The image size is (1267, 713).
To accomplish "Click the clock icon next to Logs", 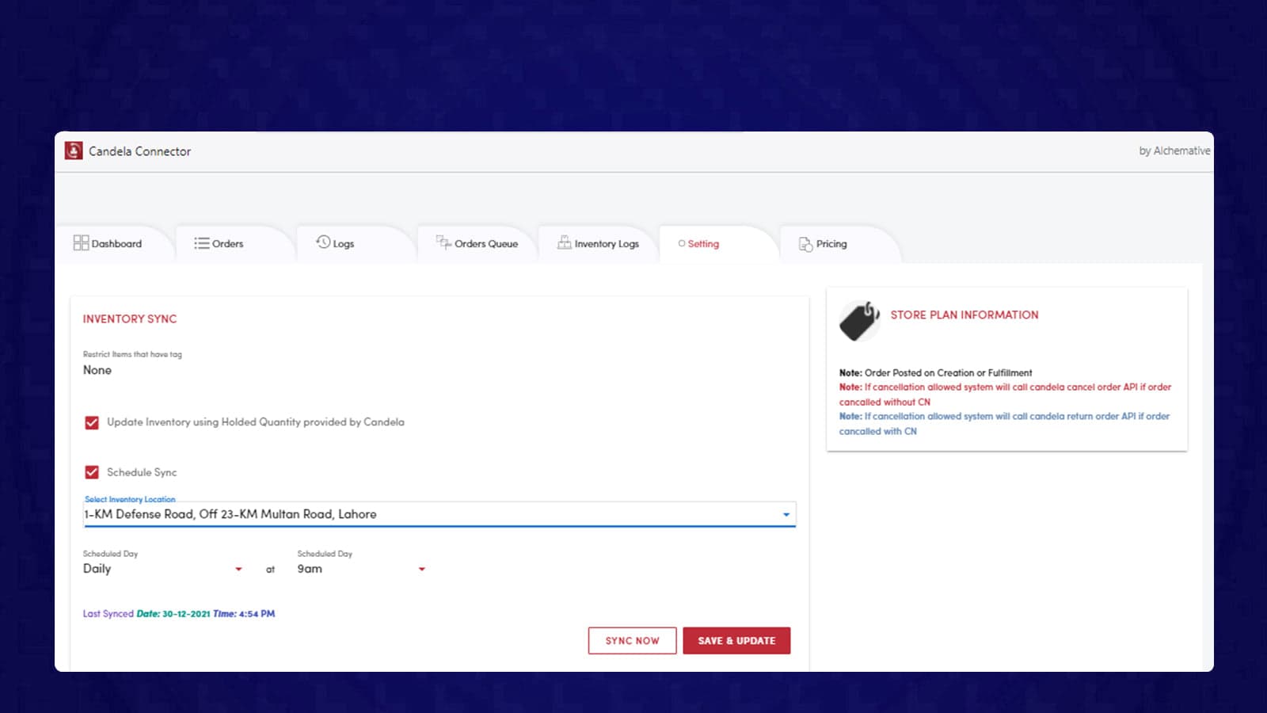I will [x=322, y=243].
